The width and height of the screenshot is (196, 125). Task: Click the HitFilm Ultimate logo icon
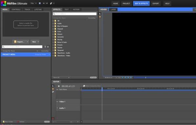click(x=4, y=3)
